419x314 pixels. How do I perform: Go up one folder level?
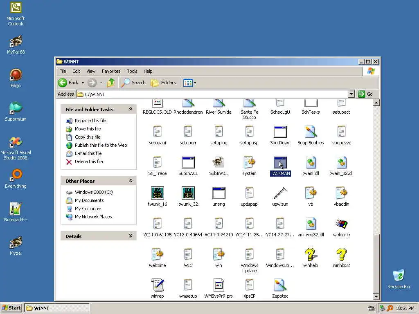(111, 83)
